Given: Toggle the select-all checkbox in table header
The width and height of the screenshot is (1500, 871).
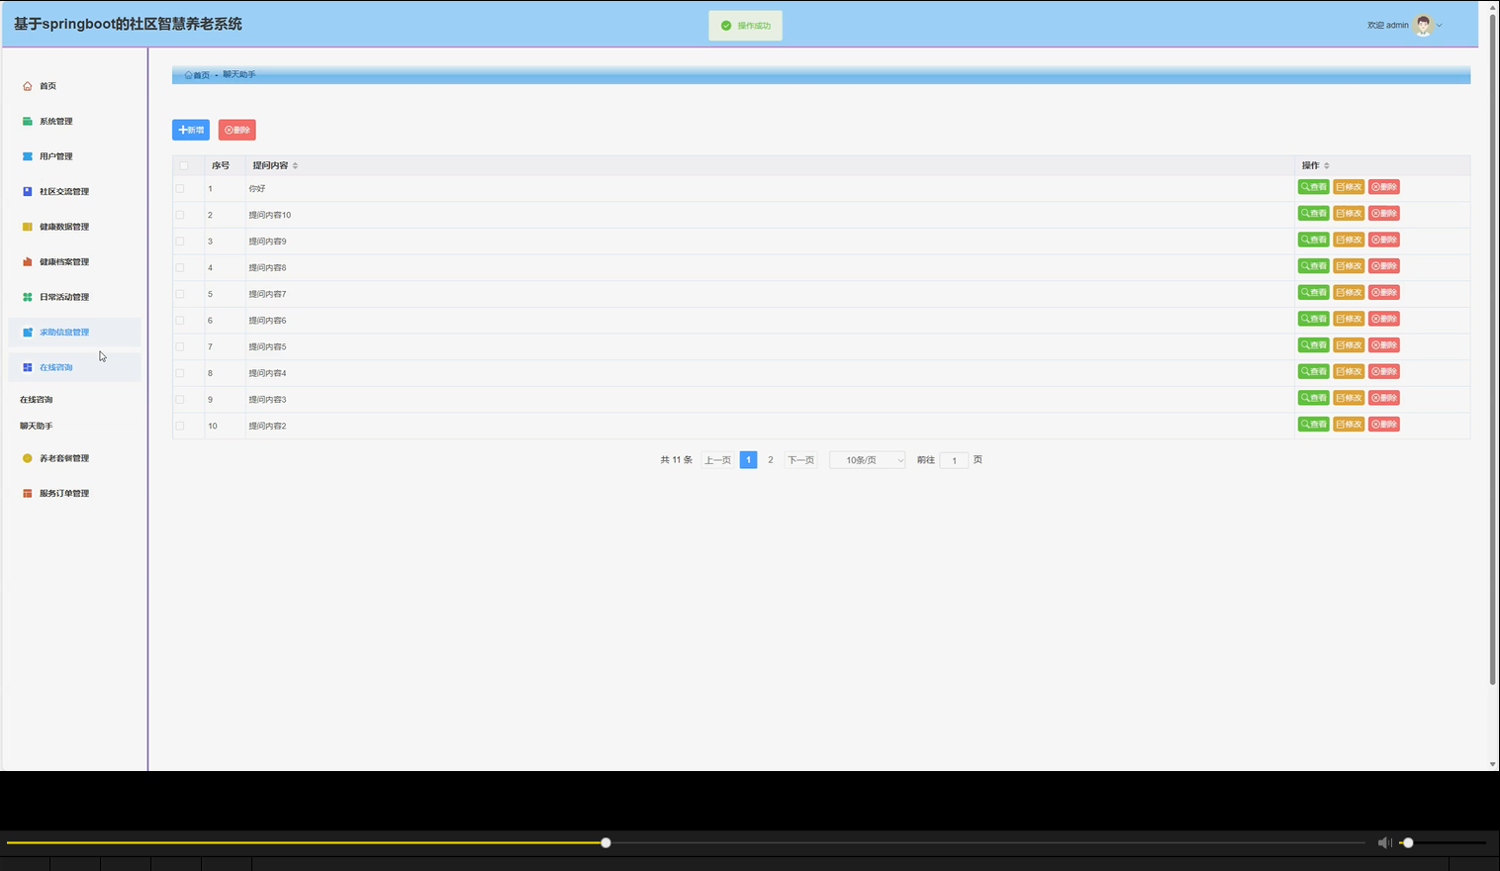Looking at the screenshot, I should pos(183,165).
